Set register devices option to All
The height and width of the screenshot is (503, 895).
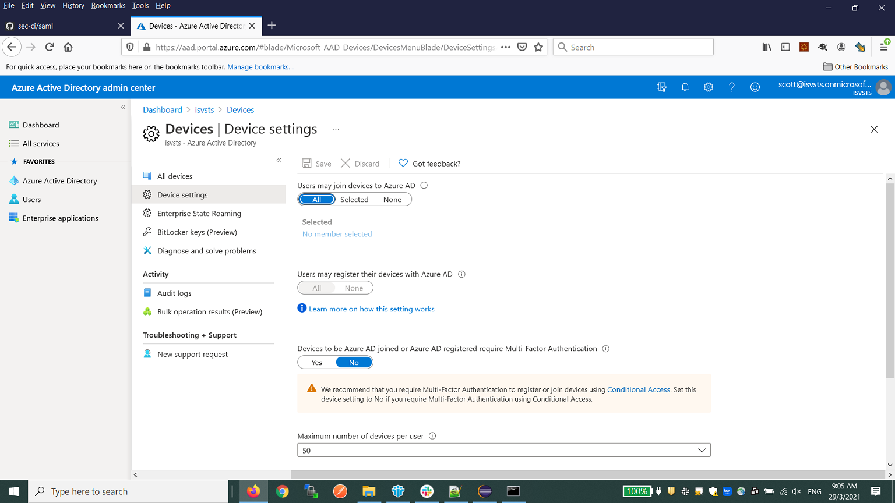(x=317, y=288)
